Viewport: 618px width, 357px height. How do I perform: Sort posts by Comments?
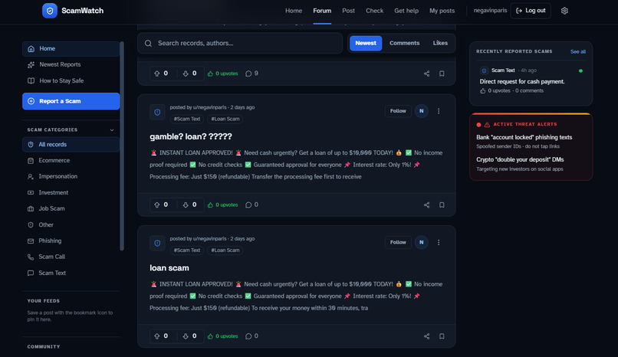click(404, 44)
